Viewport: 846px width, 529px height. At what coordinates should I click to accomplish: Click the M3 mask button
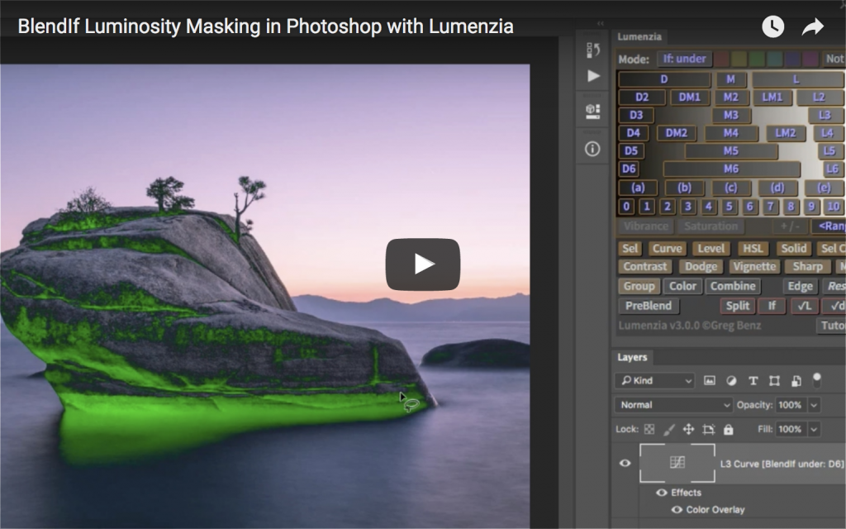(x=730, y=115)
